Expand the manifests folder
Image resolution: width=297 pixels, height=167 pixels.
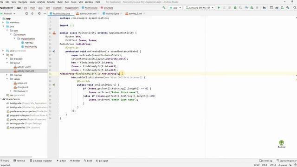tap(3, 22)
